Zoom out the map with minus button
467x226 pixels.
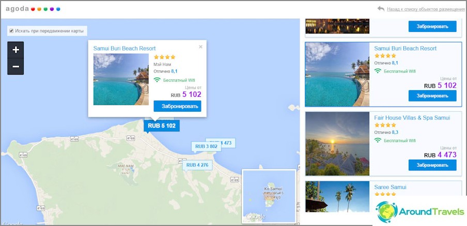tap(15, 66)
